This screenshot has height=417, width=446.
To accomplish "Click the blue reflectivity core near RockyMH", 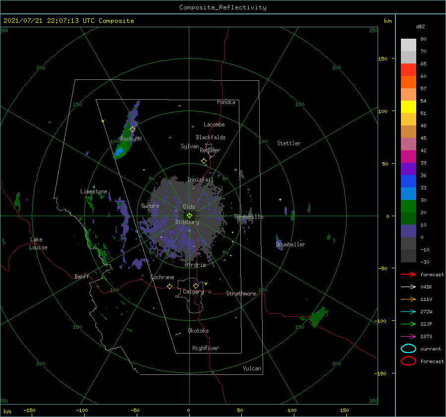I will 118,152.
